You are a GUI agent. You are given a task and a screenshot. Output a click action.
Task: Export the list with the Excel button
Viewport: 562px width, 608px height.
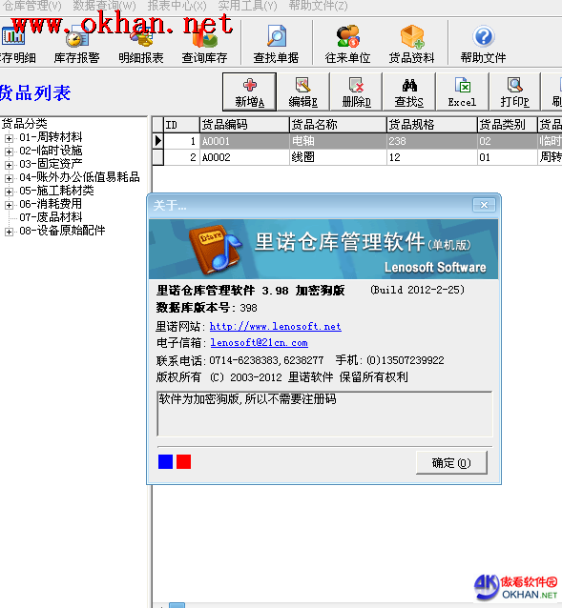point(462,91)
